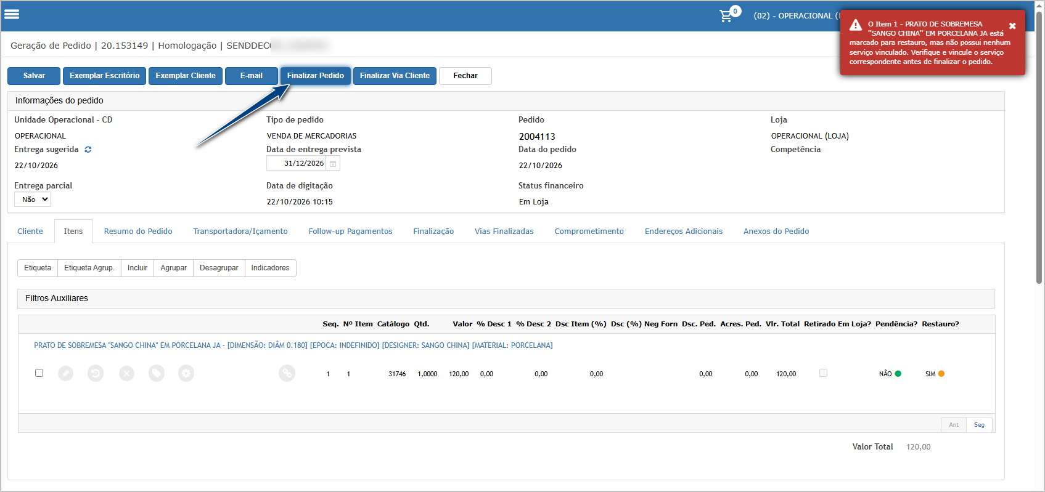Click the Salvar button
Image resolution: width=1045 pixels, height=492 pixels.
click(34, 76)
